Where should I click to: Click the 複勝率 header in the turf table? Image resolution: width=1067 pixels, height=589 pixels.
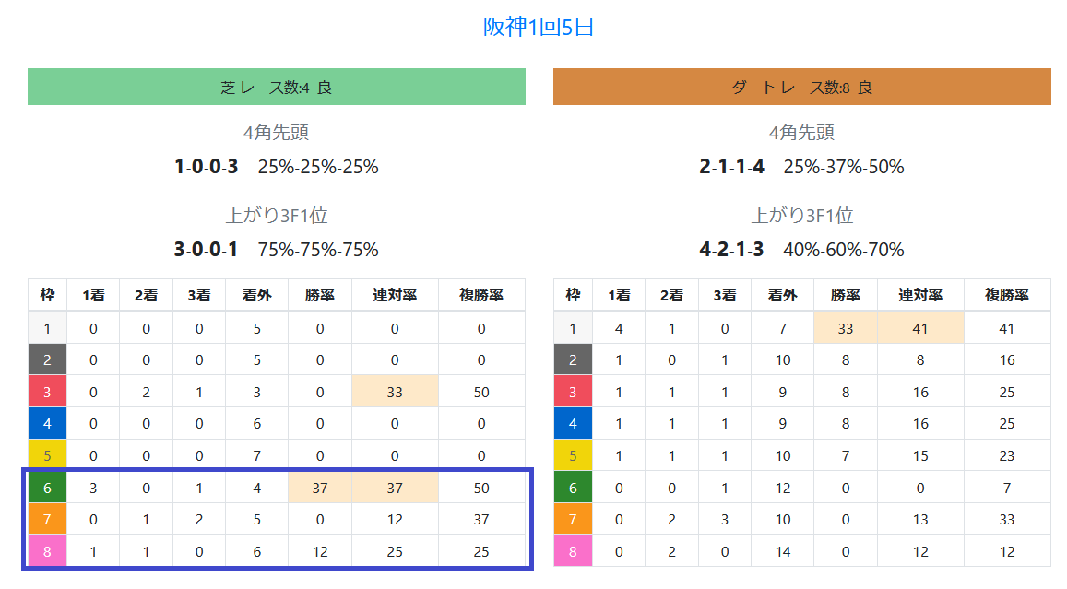tap(481, 295)
